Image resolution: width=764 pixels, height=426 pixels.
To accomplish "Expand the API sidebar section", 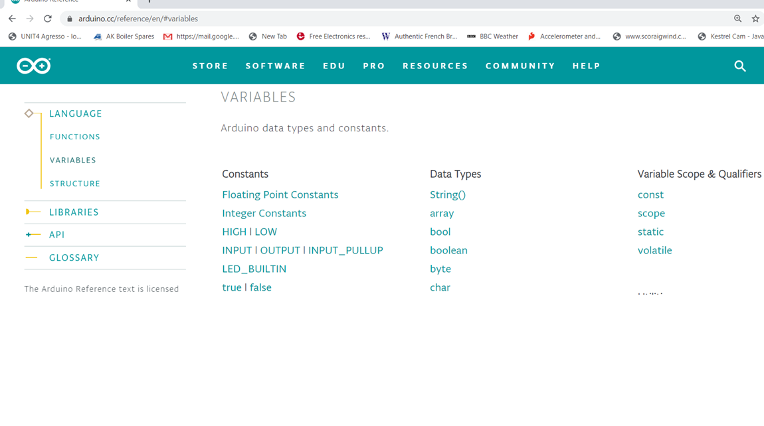I will coord(56,235).
